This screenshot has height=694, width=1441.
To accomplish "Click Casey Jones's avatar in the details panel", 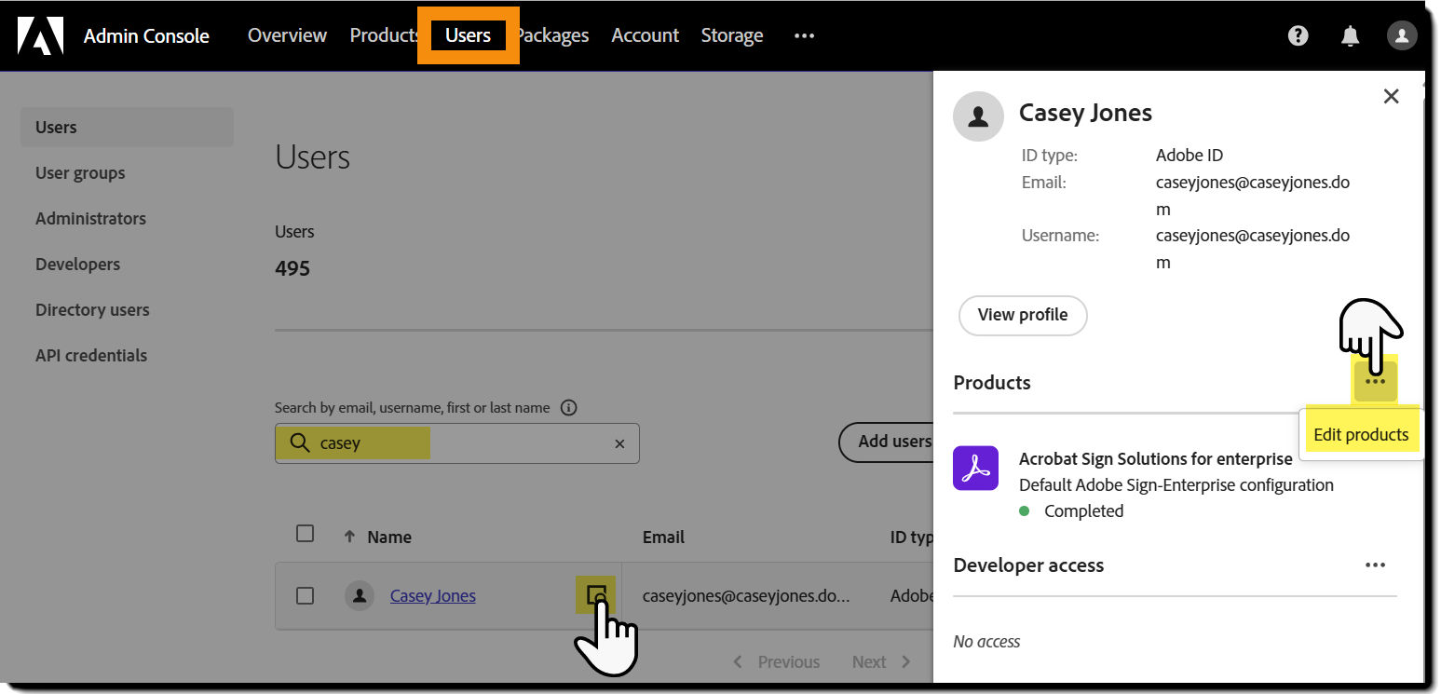I will point(978,116).
